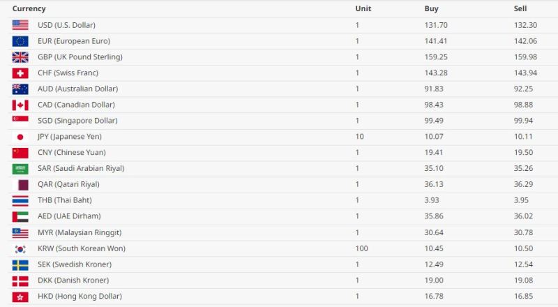Select the Japanese flag icon
The image size is (558, 307).
click(x=20, y=137)
